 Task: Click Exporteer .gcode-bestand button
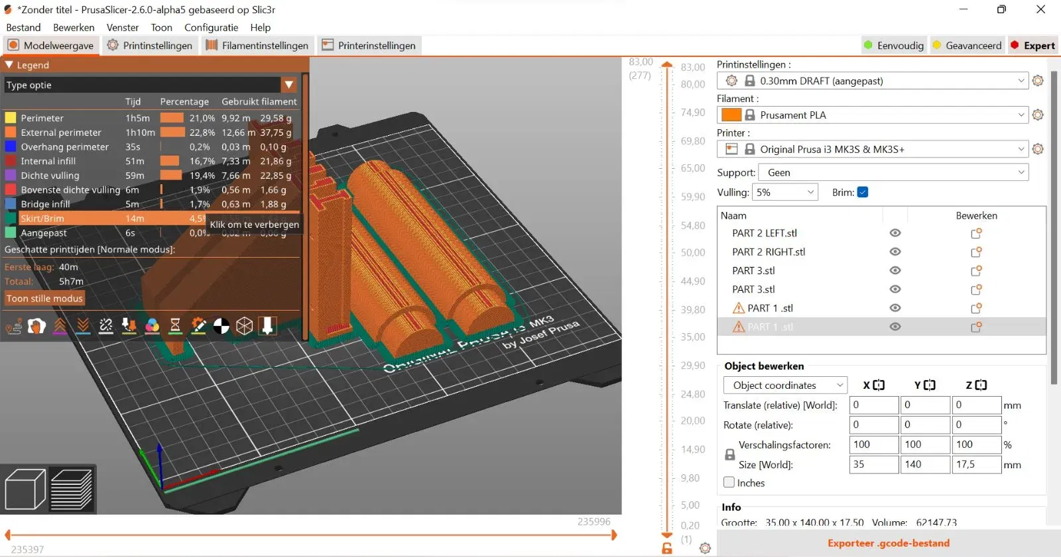888,543
